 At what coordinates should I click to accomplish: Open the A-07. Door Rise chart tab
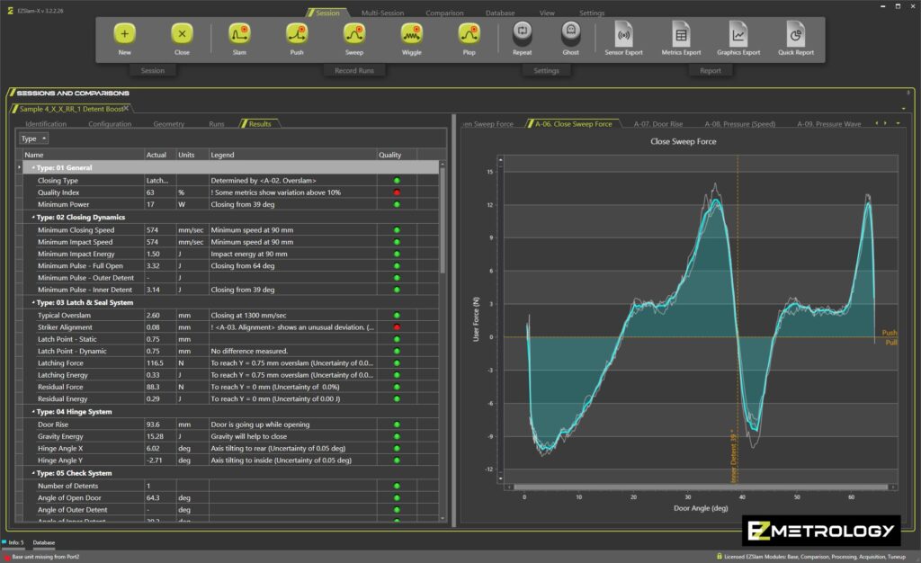click(657, 124)
